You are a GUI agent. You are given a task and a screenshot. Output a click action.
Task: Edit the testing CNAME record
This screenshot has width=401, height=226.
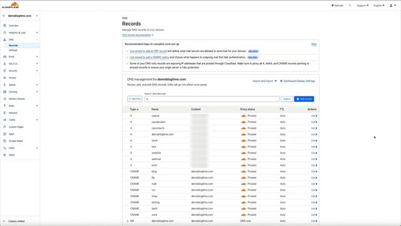(x=314, y=202)
